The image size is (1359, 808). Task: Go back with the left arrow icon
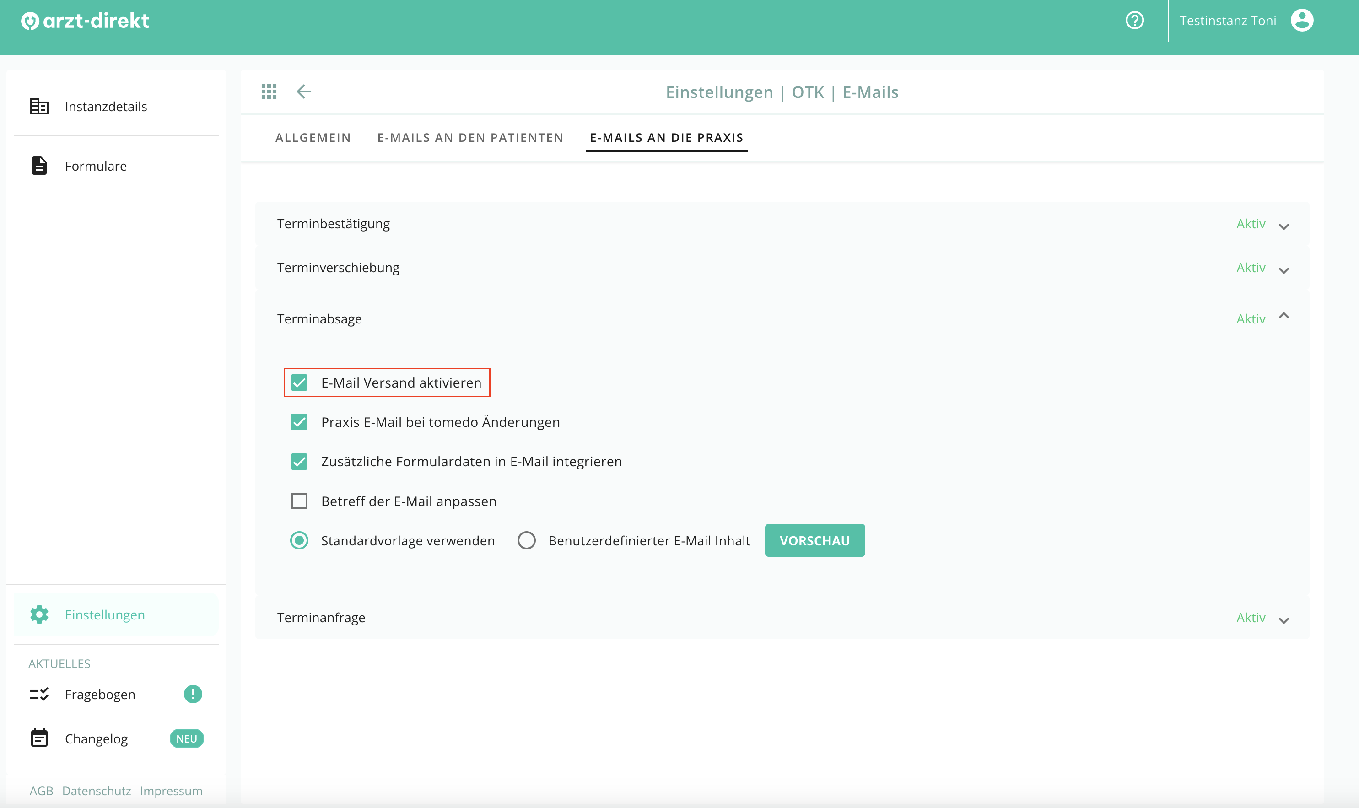click(304, 92)
